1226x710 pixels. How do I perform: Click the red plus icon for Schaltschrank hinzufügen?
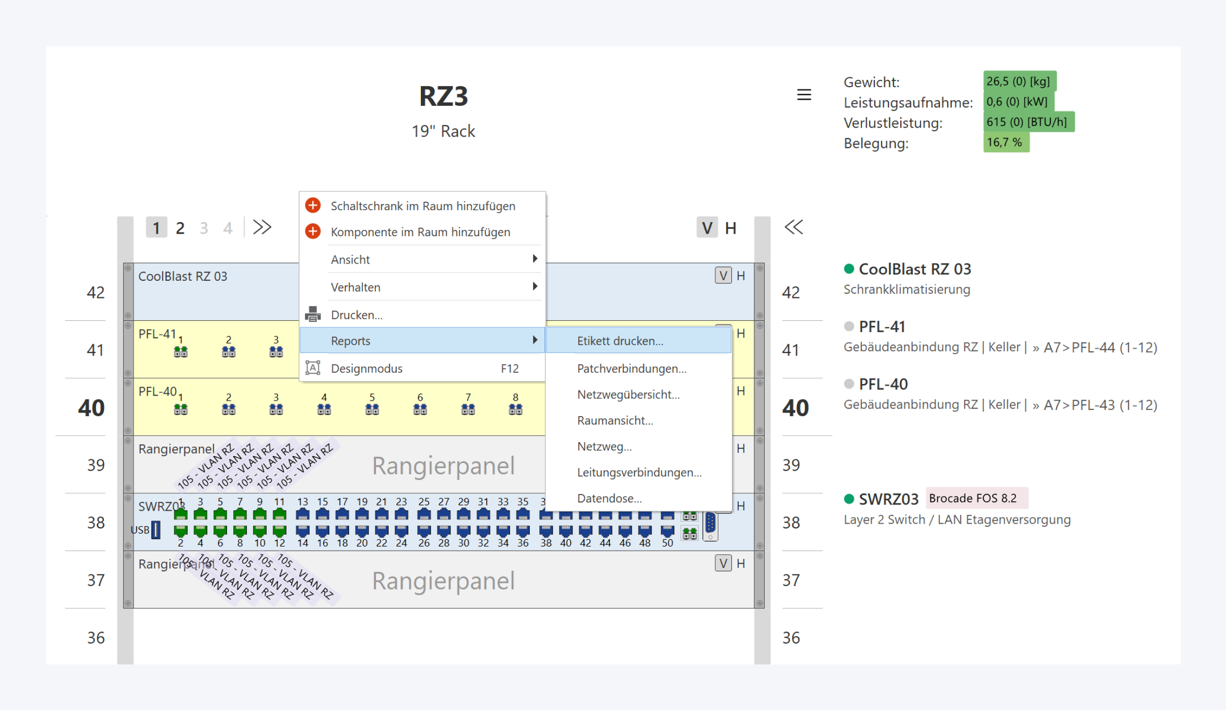coord(313,206)
